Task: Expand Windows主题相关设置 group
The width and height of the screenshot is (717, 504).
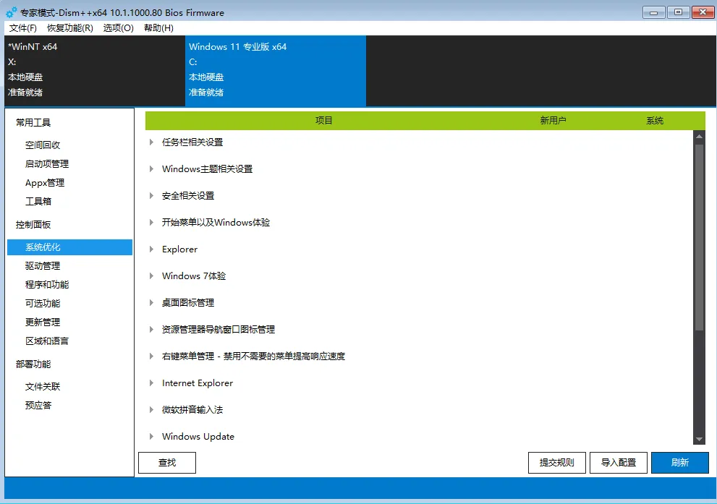Action: (x=206, y=168)
